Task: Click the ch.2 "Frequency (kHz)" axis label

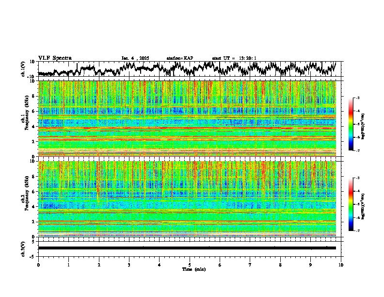Action: coord(27,193)
